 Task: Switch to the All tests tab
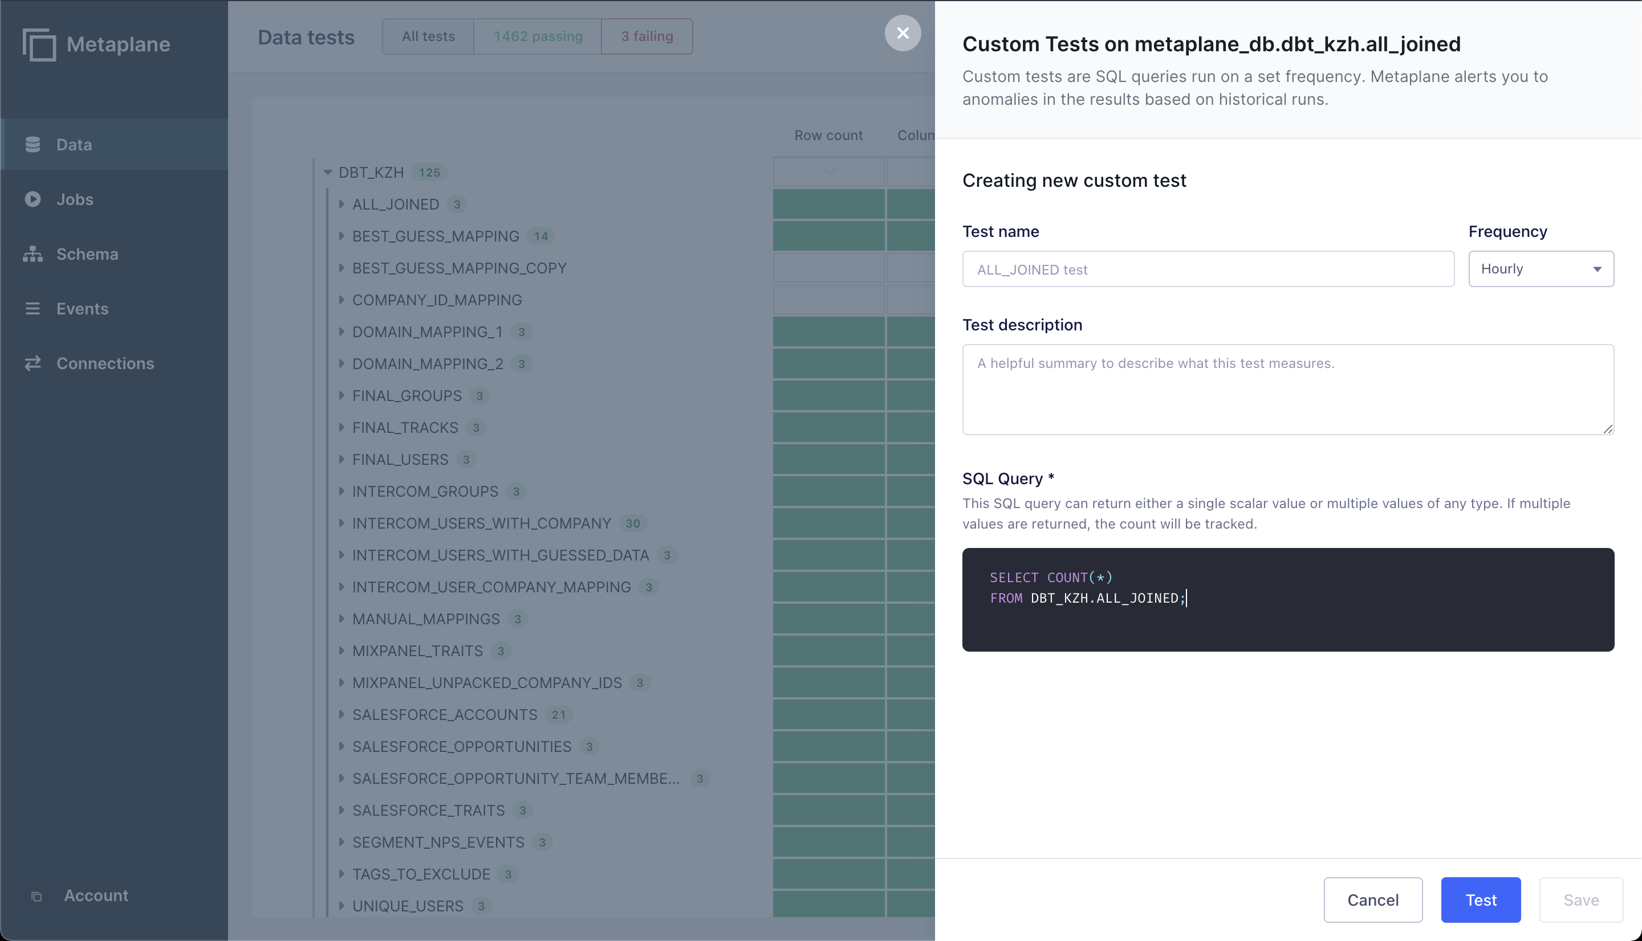pos(428,36)
